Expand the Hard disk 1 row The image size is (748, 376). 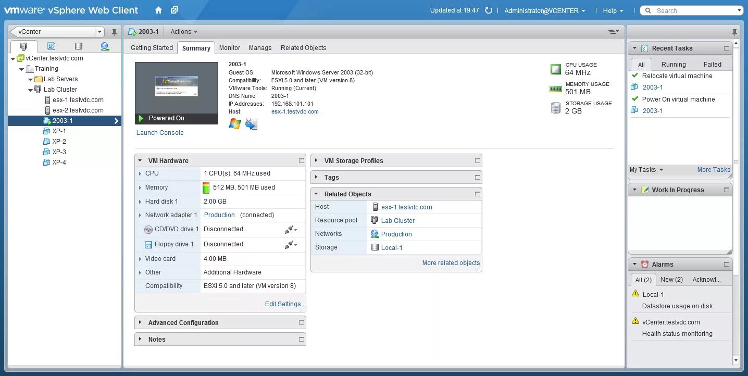coord(140,202)
